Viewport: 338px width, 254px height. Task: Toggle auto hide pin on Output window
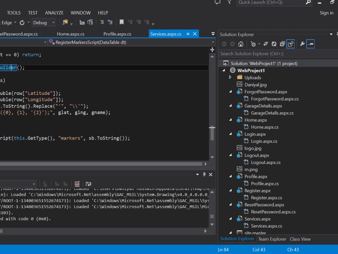click(x=204, y=174)
